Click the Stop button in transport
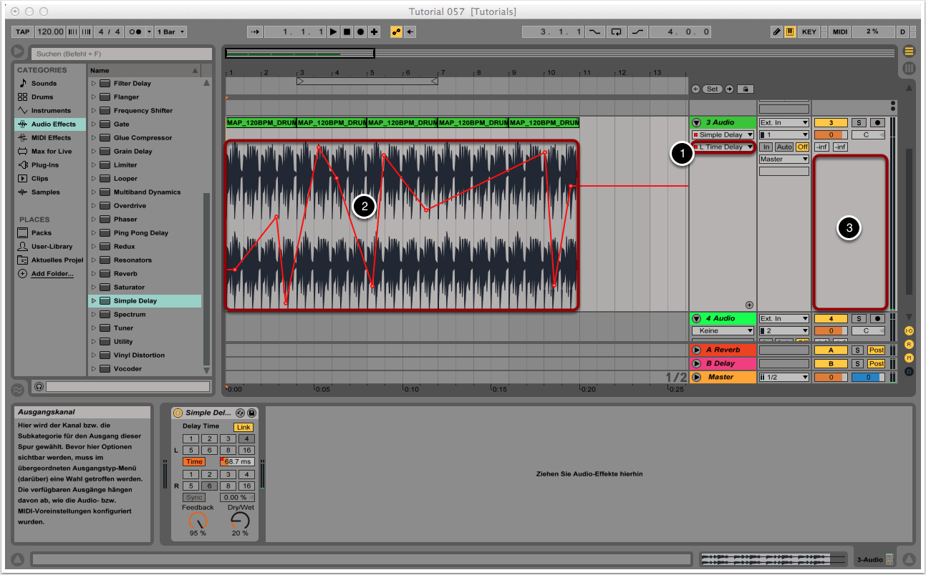The image size is (926, 575). pyautogui.click(x=347, y=32)
